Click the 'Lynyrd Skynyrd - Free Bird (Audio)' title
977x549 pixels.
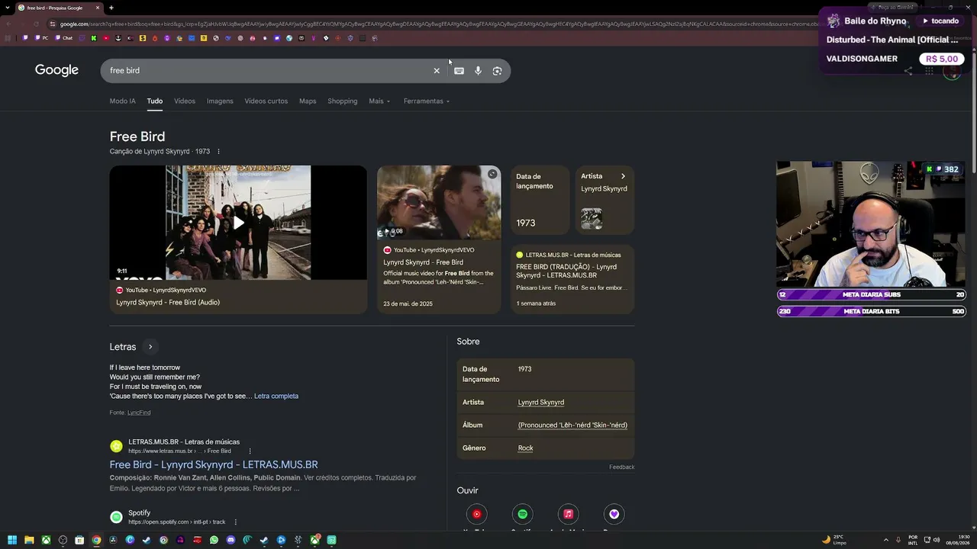point(168,303)
